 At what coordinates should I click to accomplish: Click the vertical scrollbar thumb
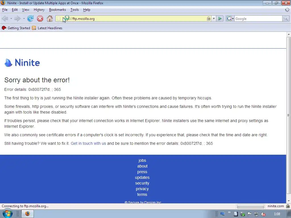[288, 115]
